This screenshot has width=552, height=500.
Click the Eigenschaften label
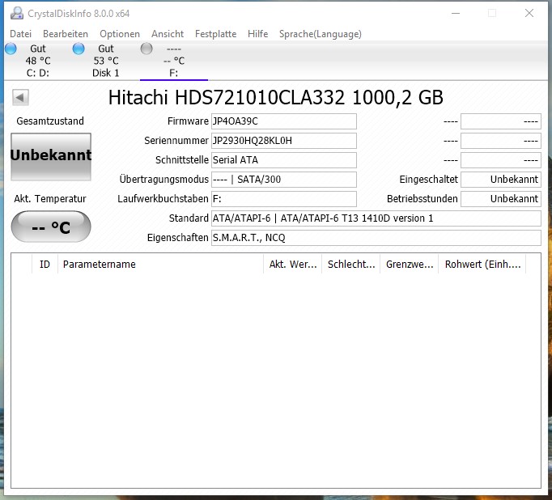(178, 238)
